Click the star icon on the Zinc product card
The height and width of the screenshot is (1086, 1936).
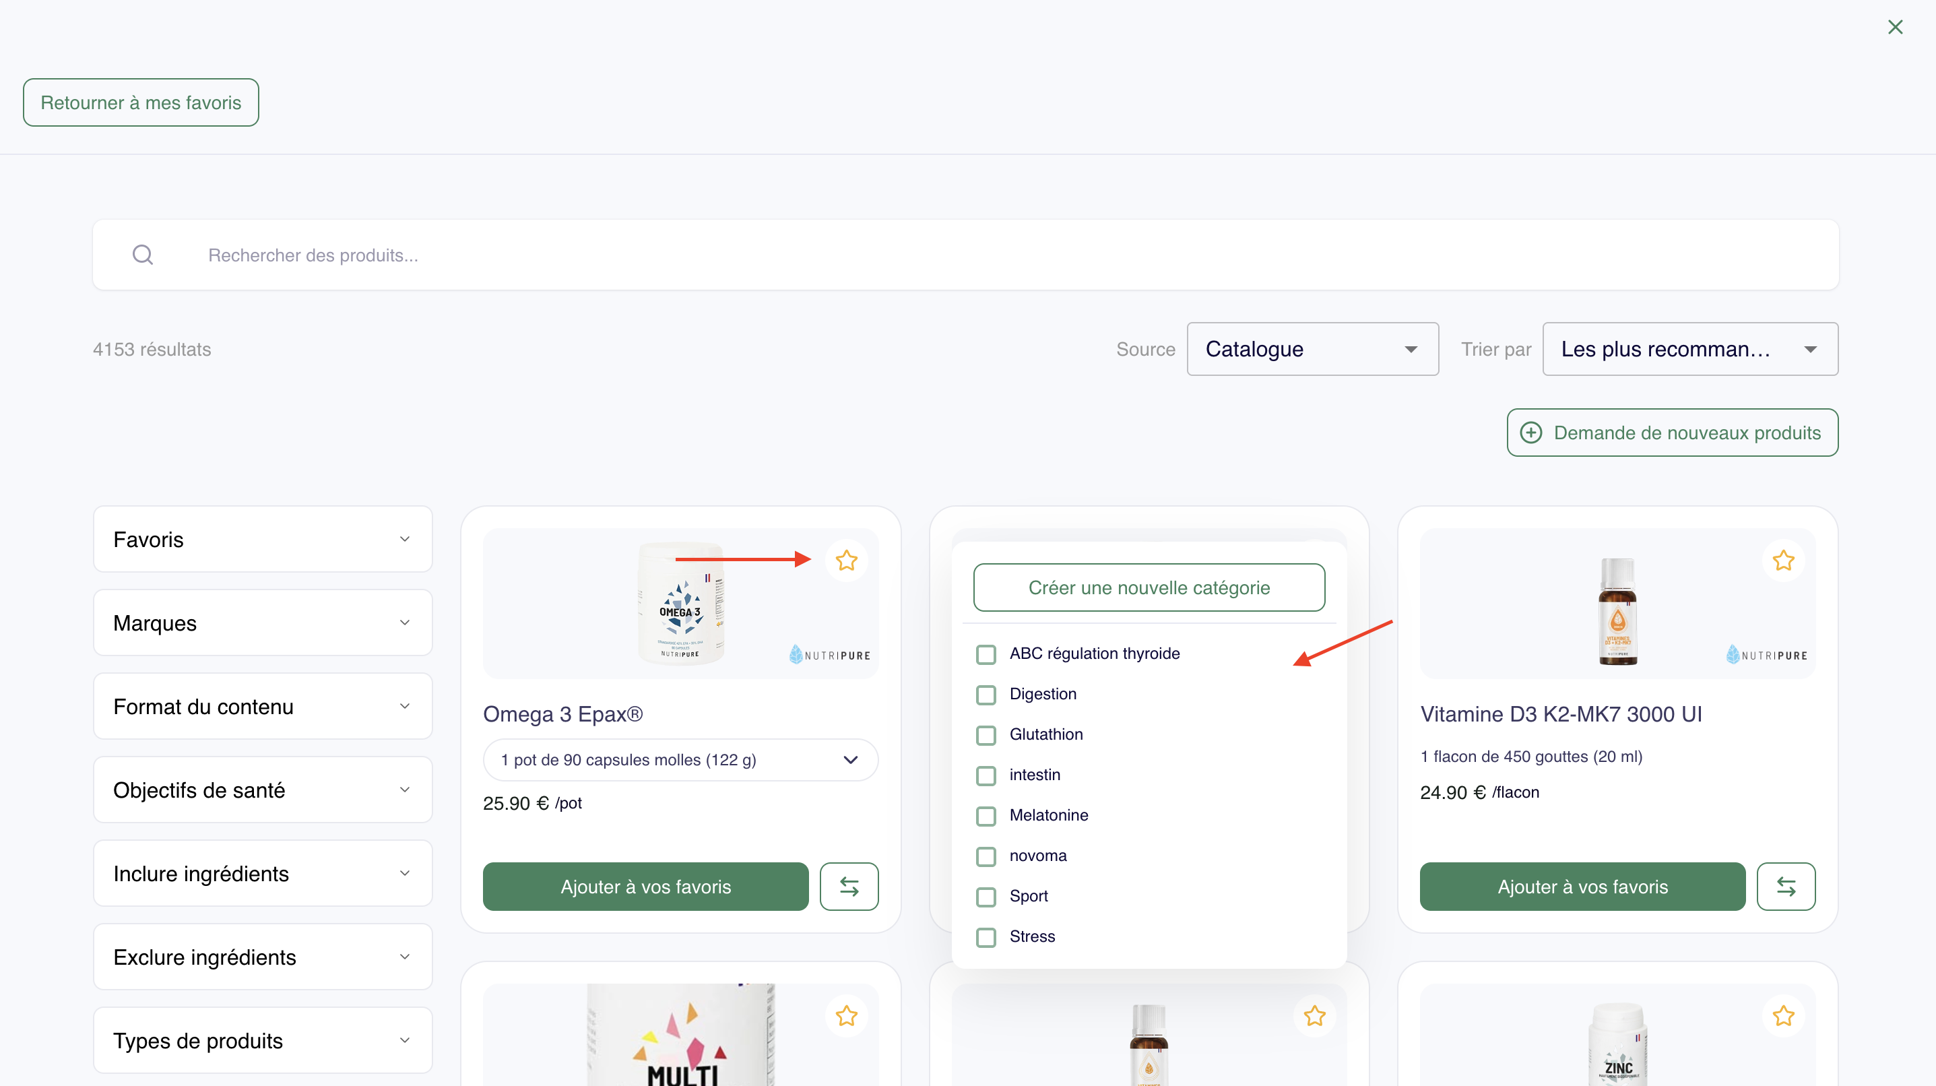tap(1782, 1016)
